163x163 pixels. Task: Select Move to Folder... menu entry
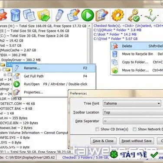[x=137, y=70]
